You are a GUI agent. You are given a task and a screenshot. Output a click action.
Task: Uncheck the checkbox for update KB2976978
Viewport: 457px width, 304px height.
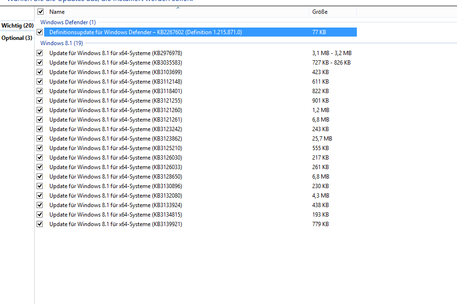point(40,53)
